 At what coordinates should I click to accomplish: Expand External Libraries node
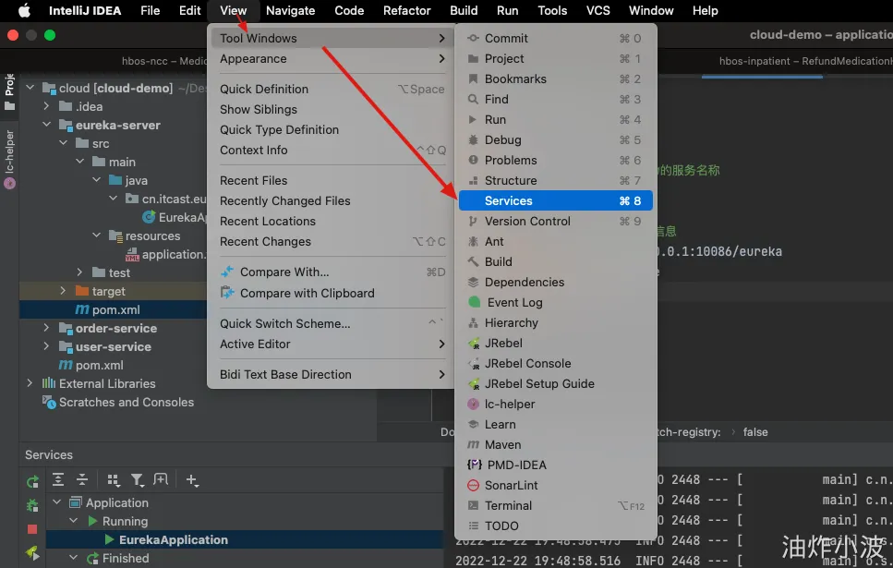click(30, 383)
